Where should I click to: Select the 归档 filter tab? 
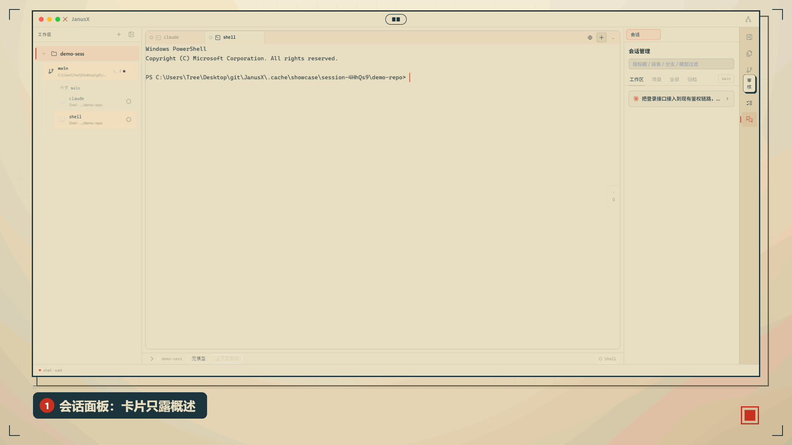[x=692, y=80]
